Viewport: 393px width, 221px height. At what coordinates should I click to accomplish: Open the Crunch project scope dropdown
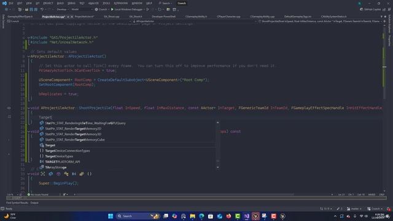(69, 21)
